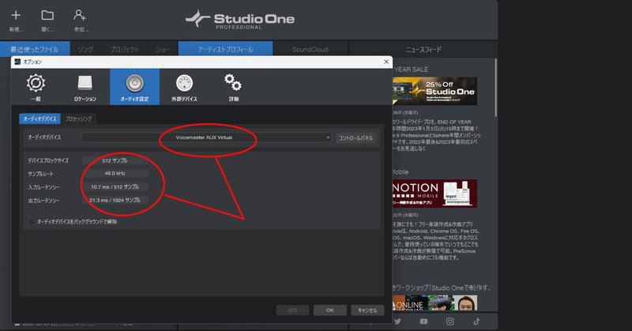Open the Instagram icon in footer
This screenshot has height=331, width=632.
(450, 322)
